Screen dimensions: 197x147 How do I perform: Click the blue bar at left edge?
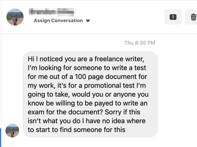click(1, 137)
